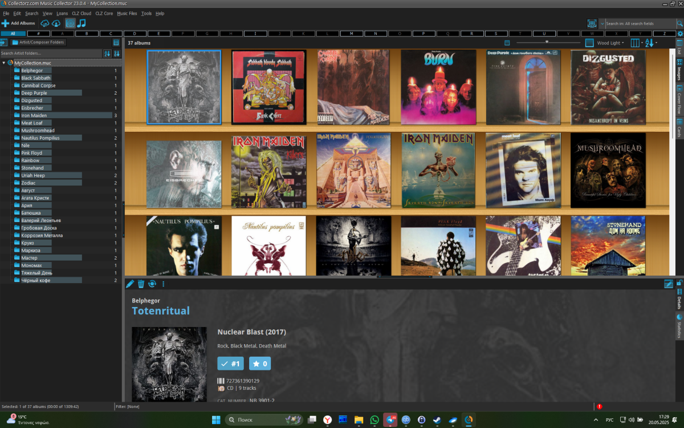684x428 pixels.
Task: Select the Dizgusted Misanthropy in Veins cover
Action: point(608,87)
